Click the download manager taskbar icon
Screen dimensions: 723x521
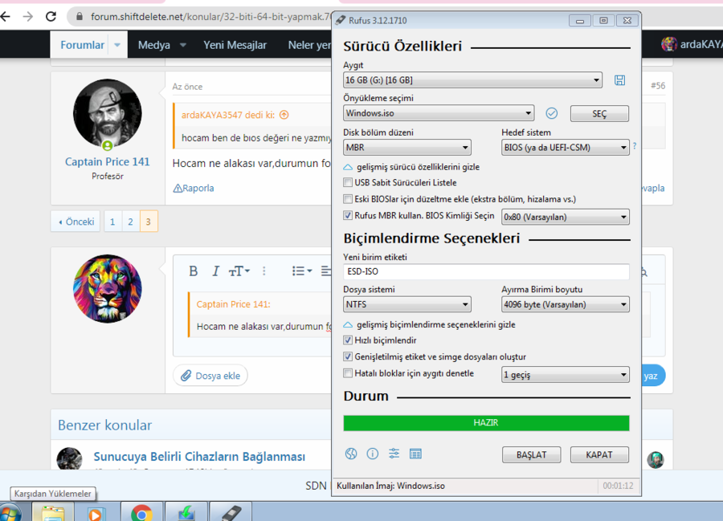(186, 513)
